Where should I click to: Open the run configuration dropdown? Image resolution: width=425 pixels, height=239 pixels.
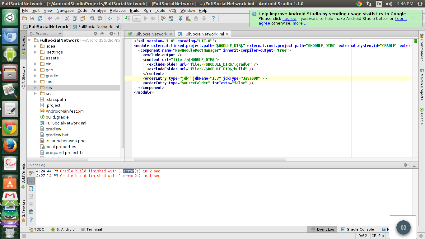coord(137,19)
